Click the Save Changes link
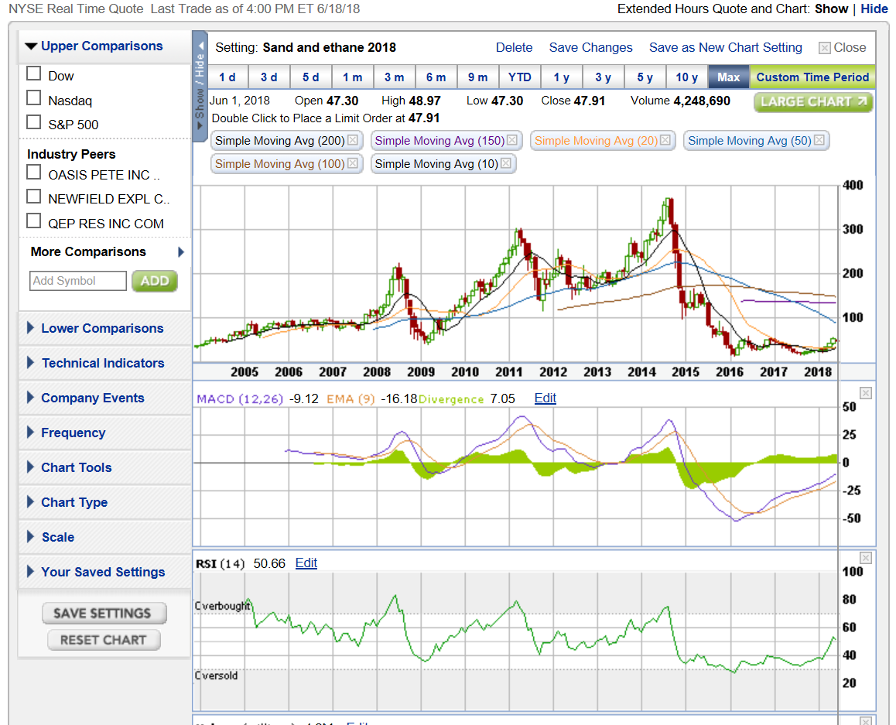 point(590,47)
